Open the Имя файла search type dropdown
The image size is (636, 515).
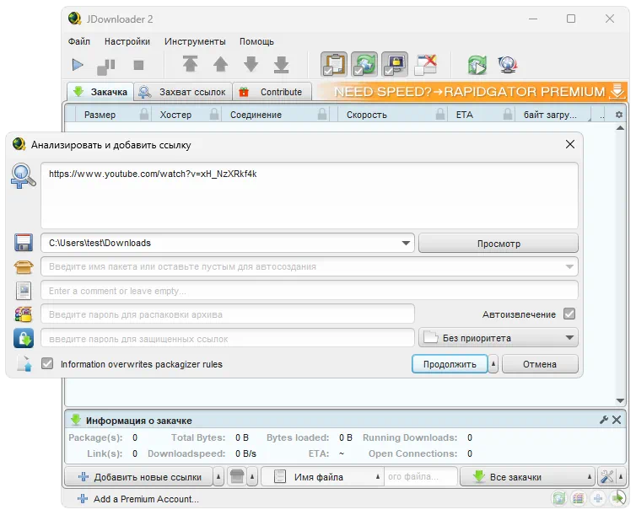click(x=321, y=477)
